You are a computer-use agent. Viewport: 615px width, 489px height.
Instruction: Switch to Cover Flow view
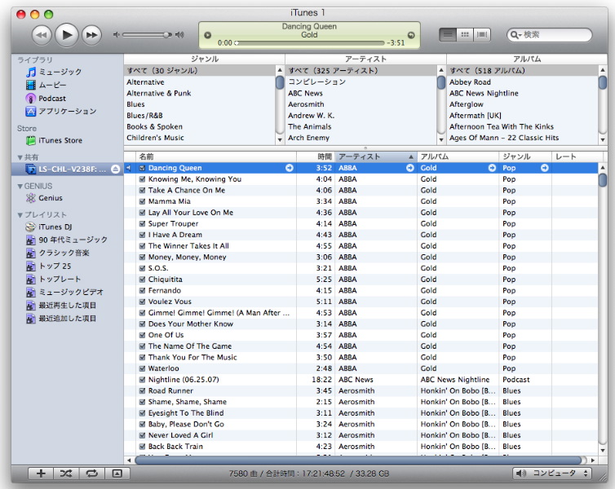click(482, 34)
